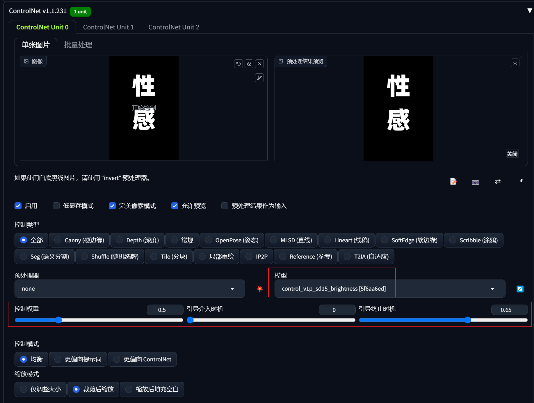Click the 控制权重 value field 0.5

[x=165, y=310]
